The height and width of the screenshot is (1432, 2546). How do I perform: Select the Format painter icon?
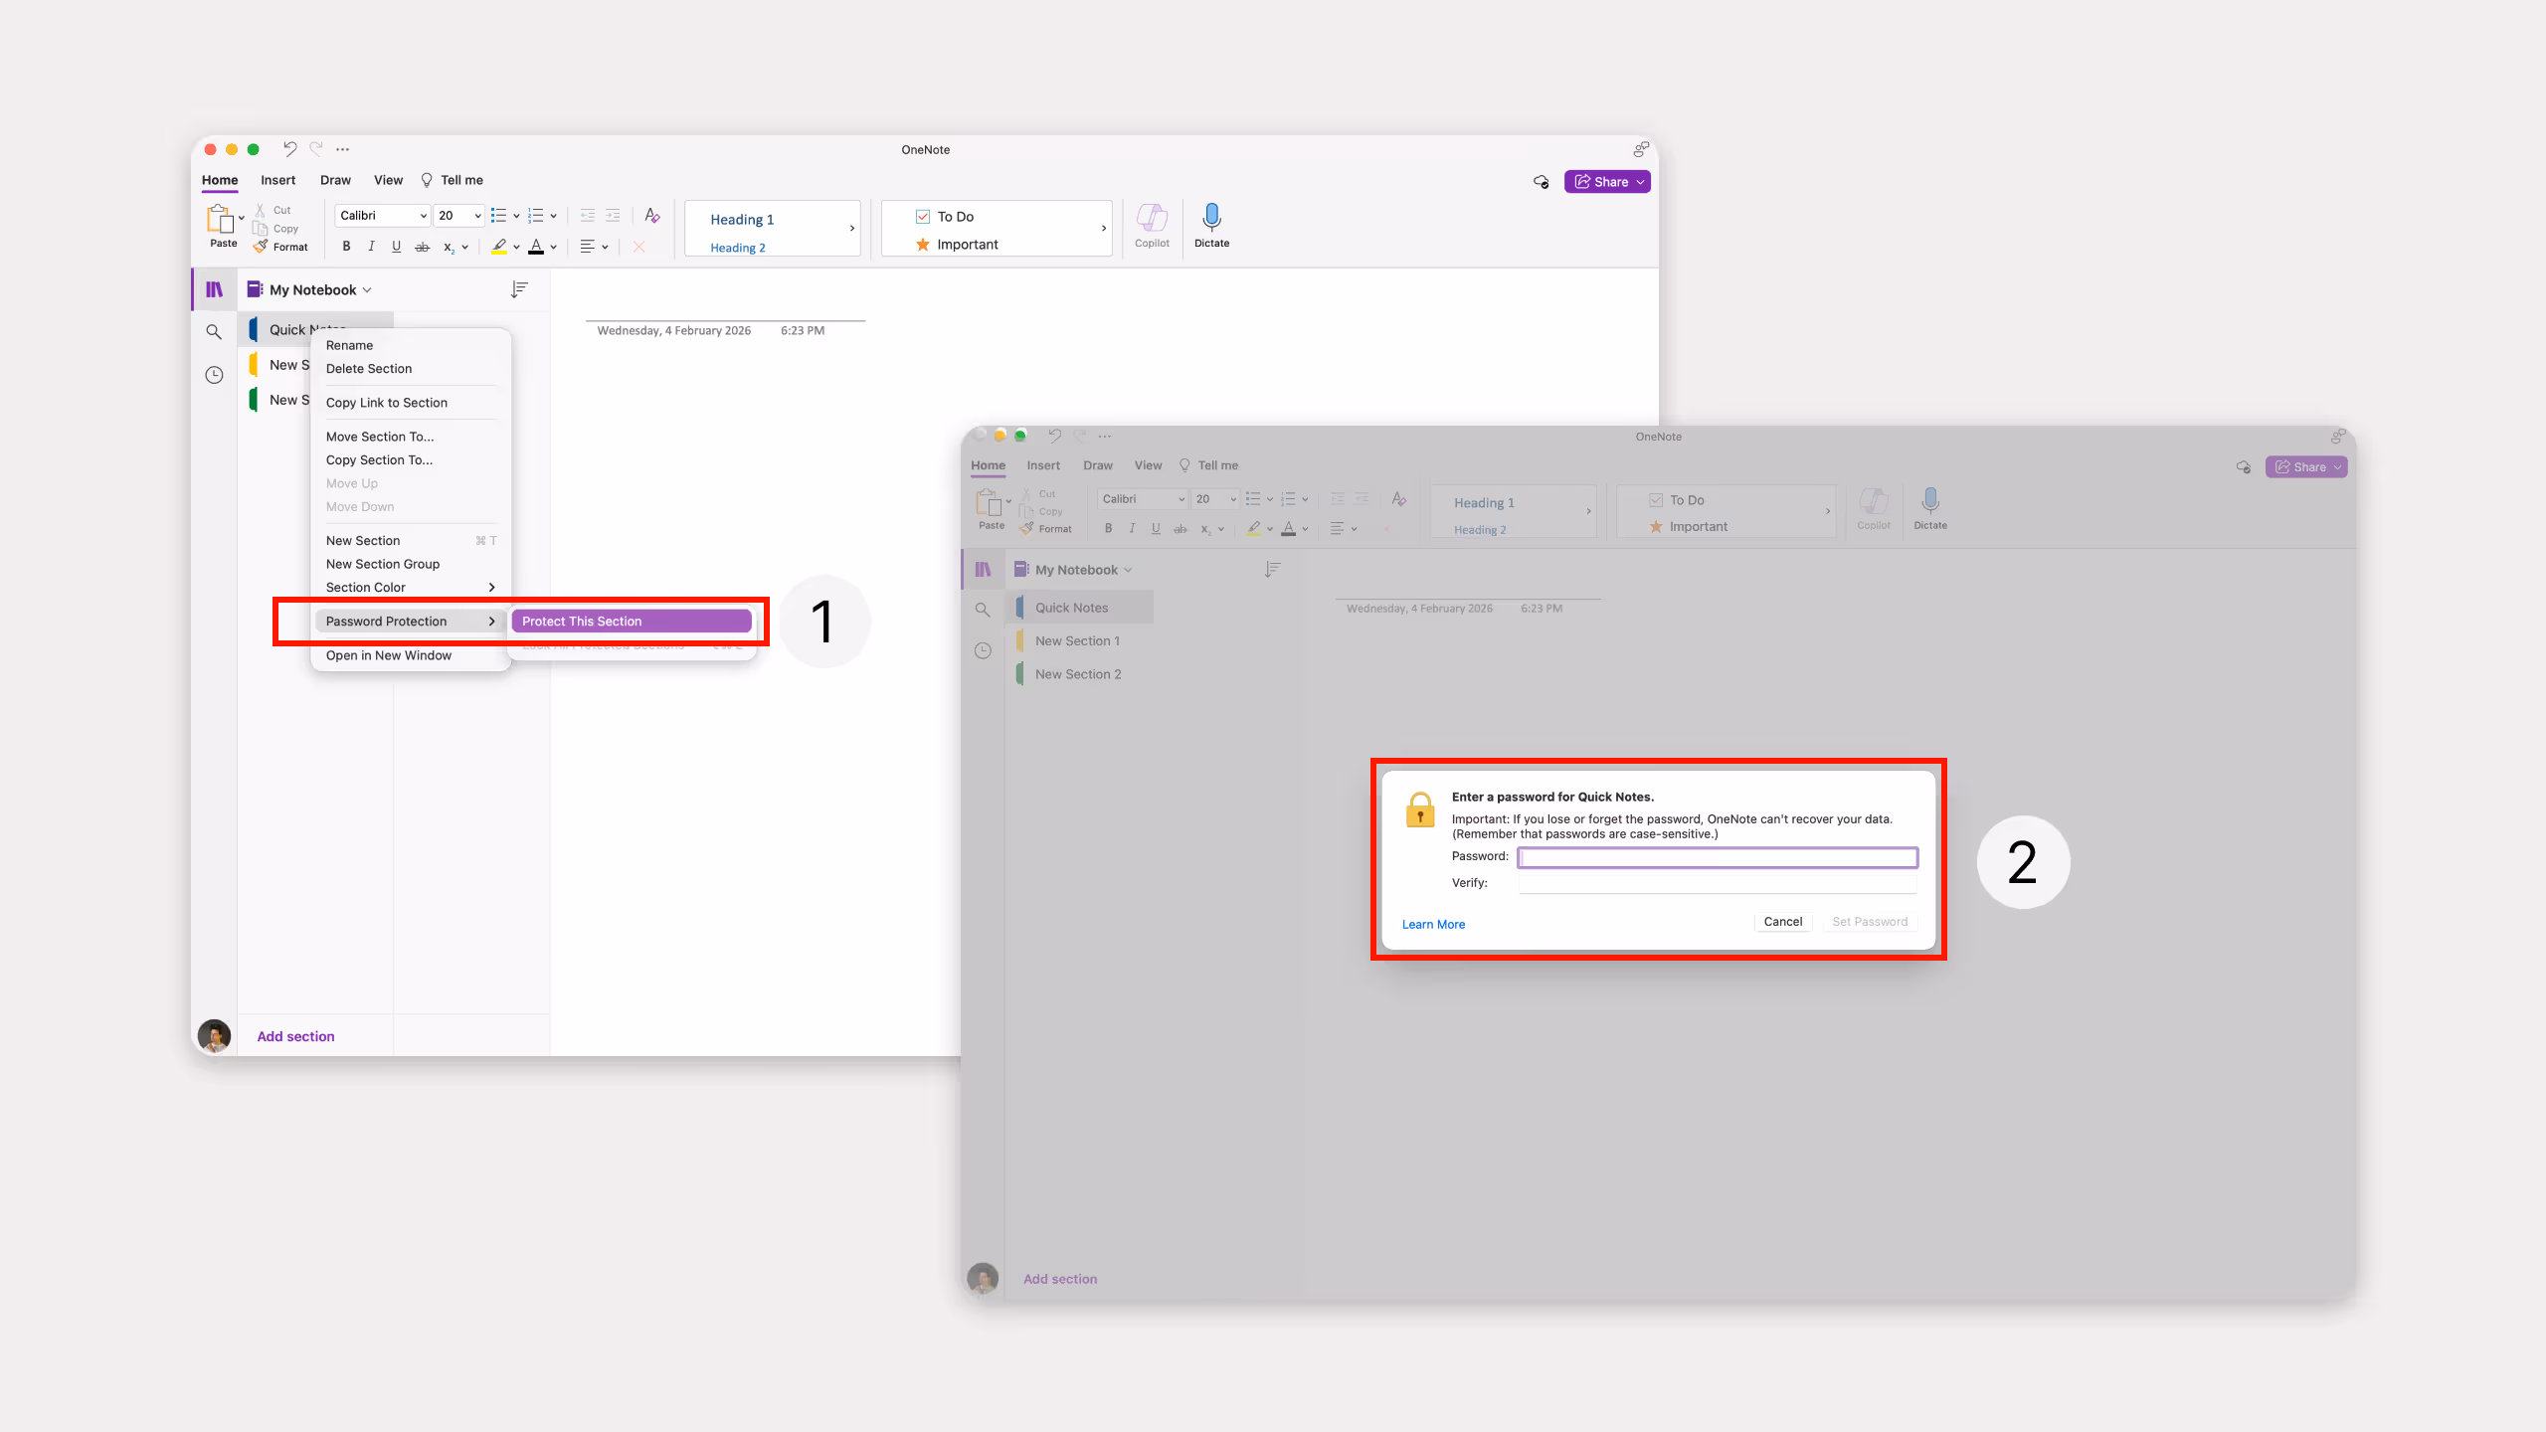tap(259, 247)
